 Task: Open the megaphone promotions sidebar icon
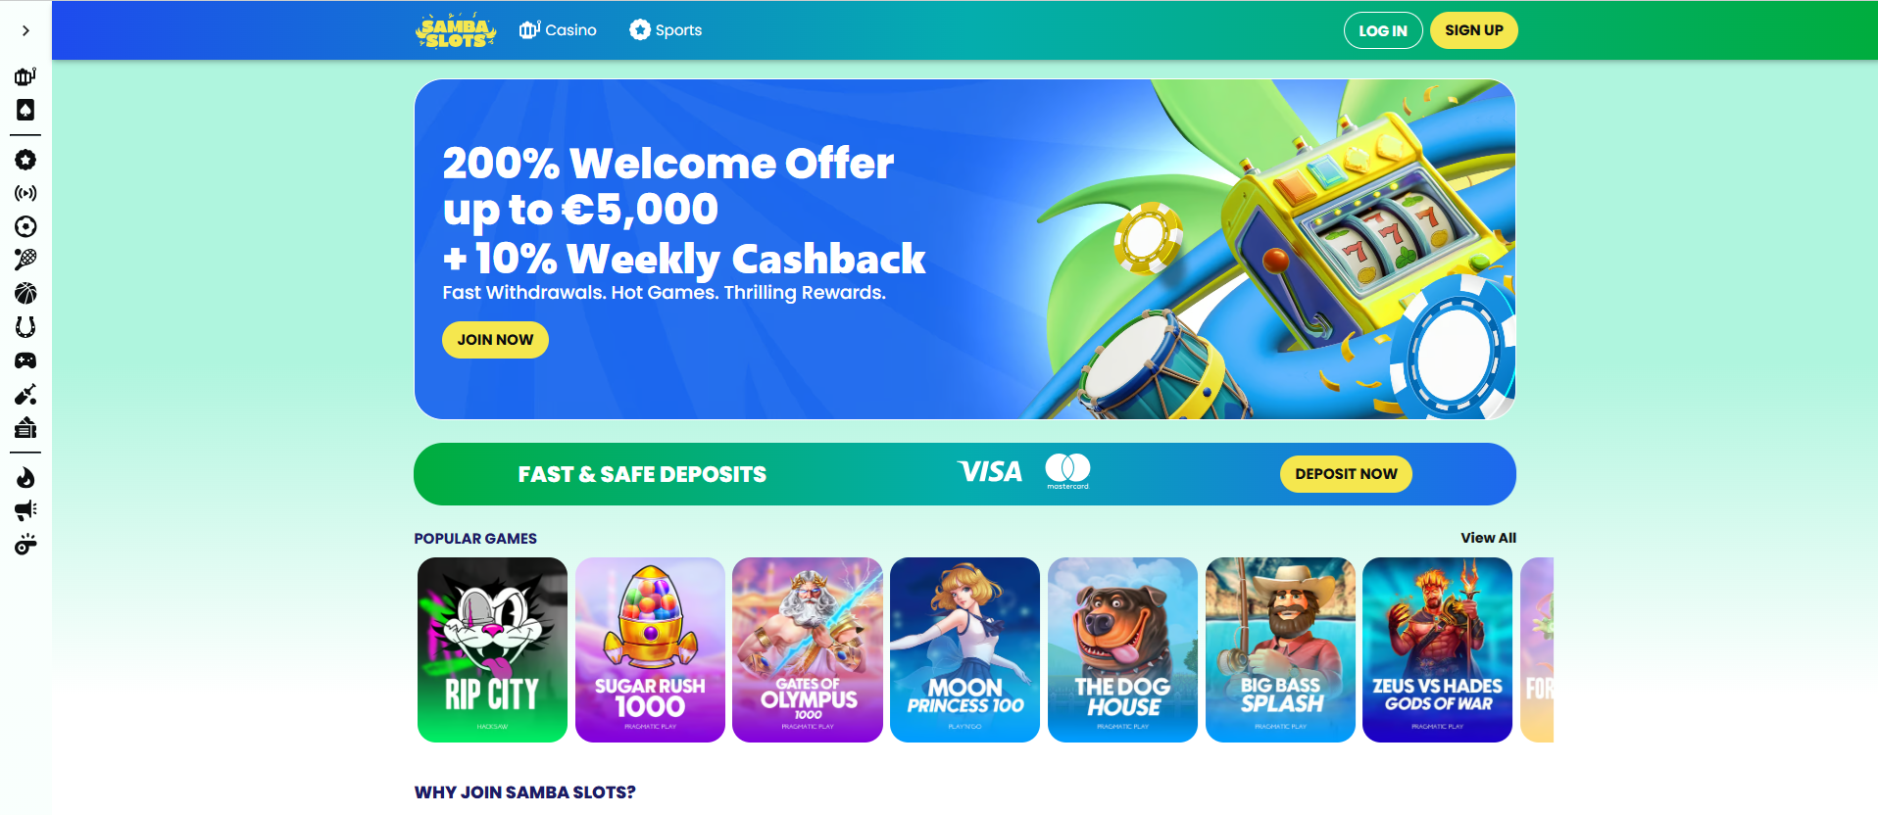coord(25,510)
